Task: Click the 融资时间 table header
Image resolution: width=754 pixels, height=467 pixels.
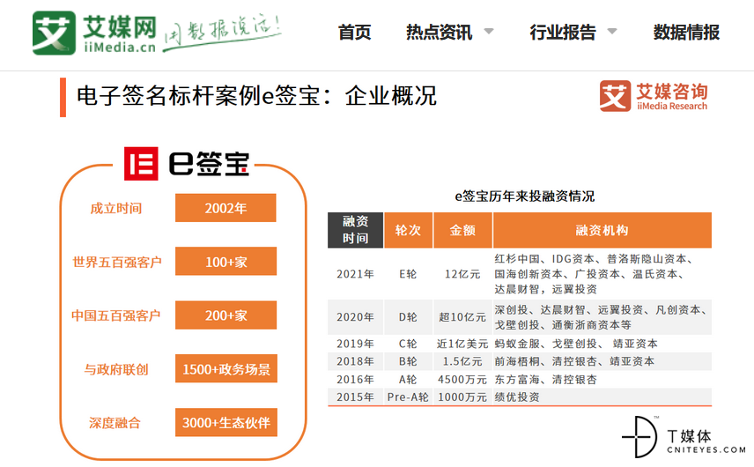Action: pos(355,230)
